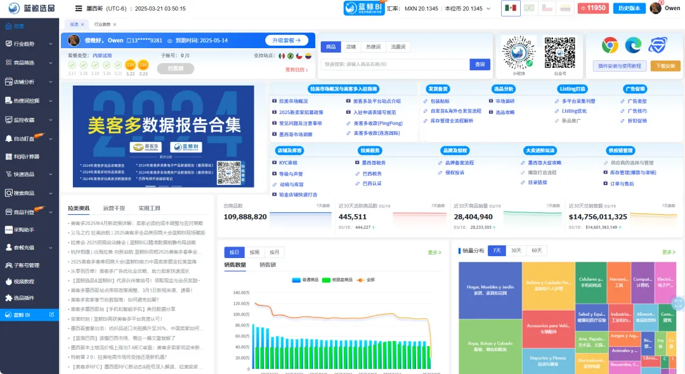This screenshot has width=685, height=374.
Task: Select 30天 sales distribution range
Action: (516, 250)
